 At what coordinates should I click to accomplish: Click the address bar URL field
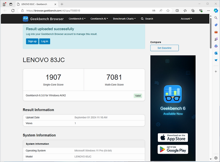[x=84, y=11]
